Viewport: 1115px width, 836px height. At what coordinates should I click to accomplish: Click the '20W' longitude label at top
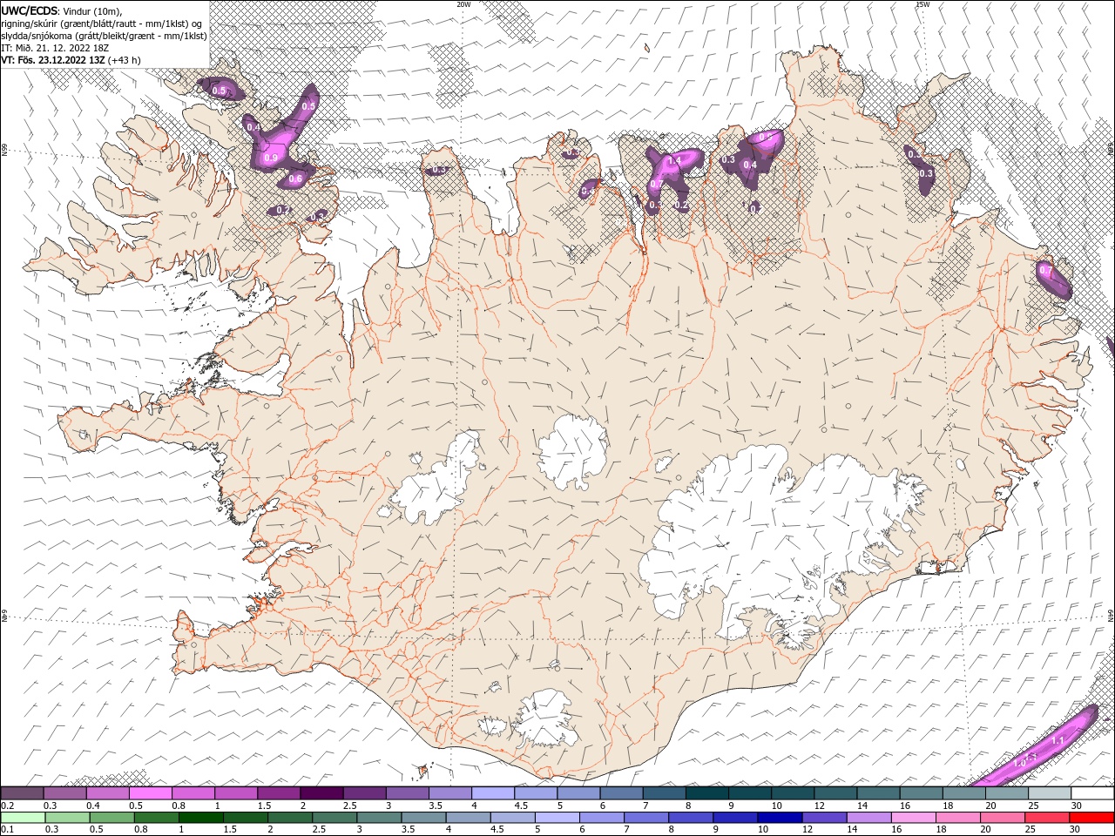[463, 4]
